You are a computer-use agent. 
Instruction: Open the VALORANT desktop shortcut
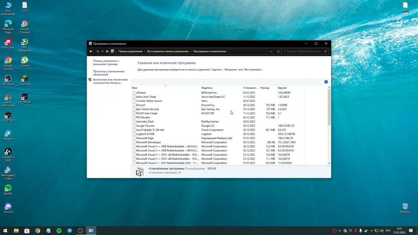[24, 99]
